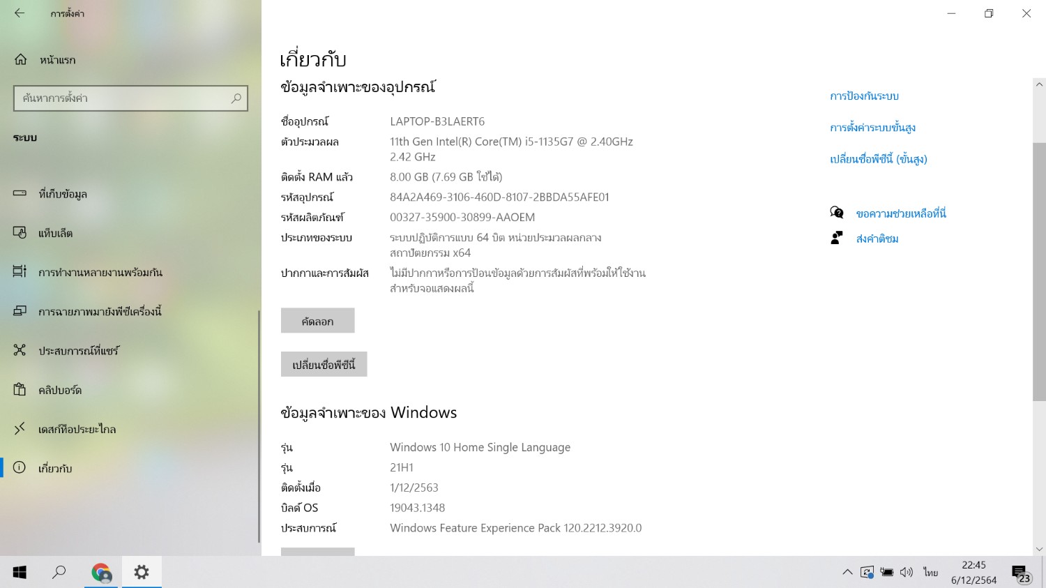This screenshot has width=1046, height=588.
Task: Click the sidebar scrollbar thumb
Action: tap(259, 425)
